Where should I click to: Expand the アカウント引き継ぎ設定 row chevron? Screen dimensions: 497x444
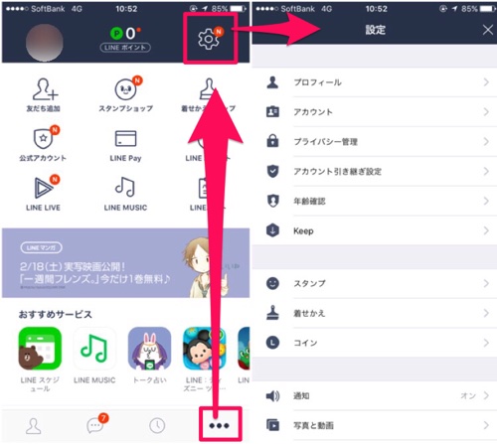tap(486, 171)
